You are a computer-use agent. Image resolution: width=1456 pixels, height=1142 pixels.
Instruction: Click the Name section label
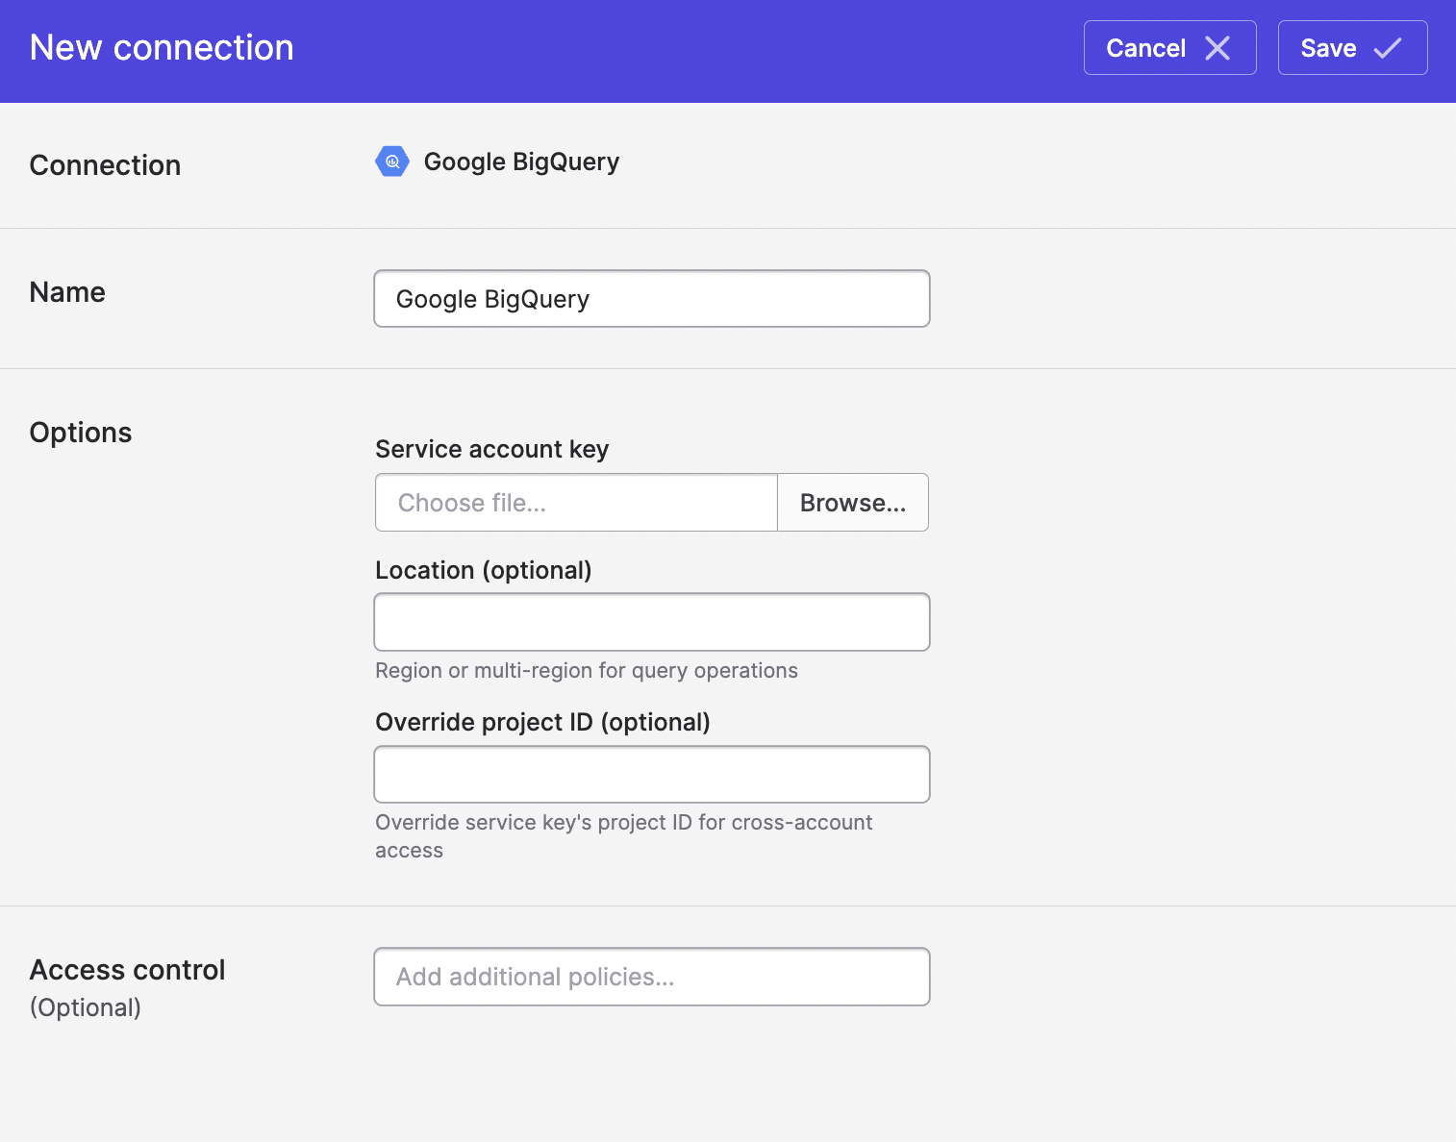[67, 292]
